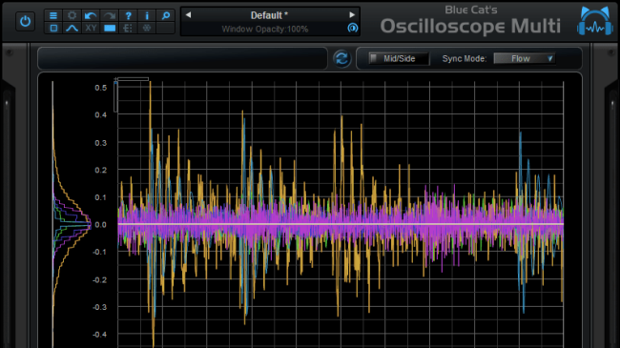
Task: Click the power bypass button
Action: tap(26, 21)
